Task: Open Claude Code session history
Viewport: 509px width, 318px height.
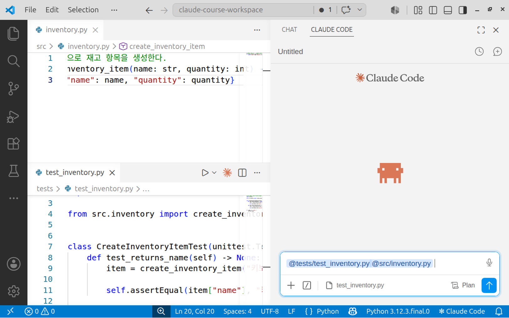Action: [x=479, y=51]
